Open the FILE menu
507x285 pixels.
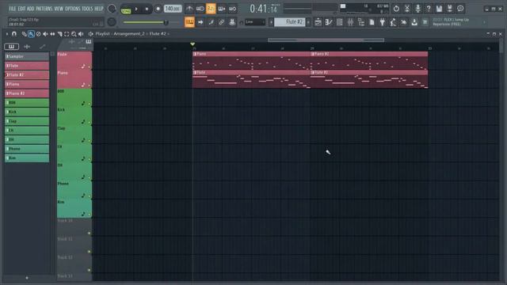point(13,9)
